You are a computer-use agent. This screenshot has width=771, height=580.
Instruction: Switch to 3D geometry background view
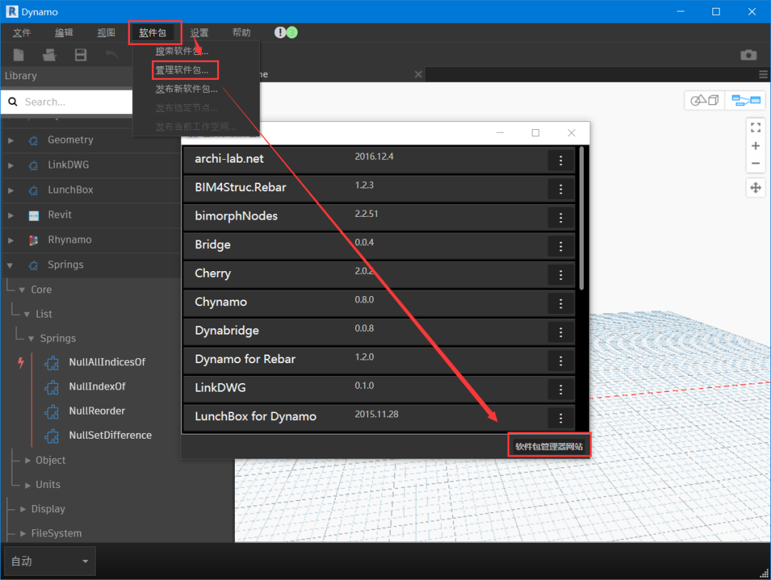click(x=705, y=101)
